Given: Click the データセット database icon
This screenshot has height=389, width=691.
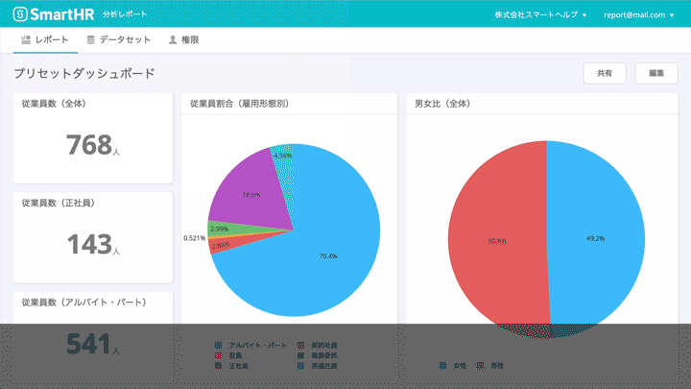Looking at the screenshot, I should point(91,40).
